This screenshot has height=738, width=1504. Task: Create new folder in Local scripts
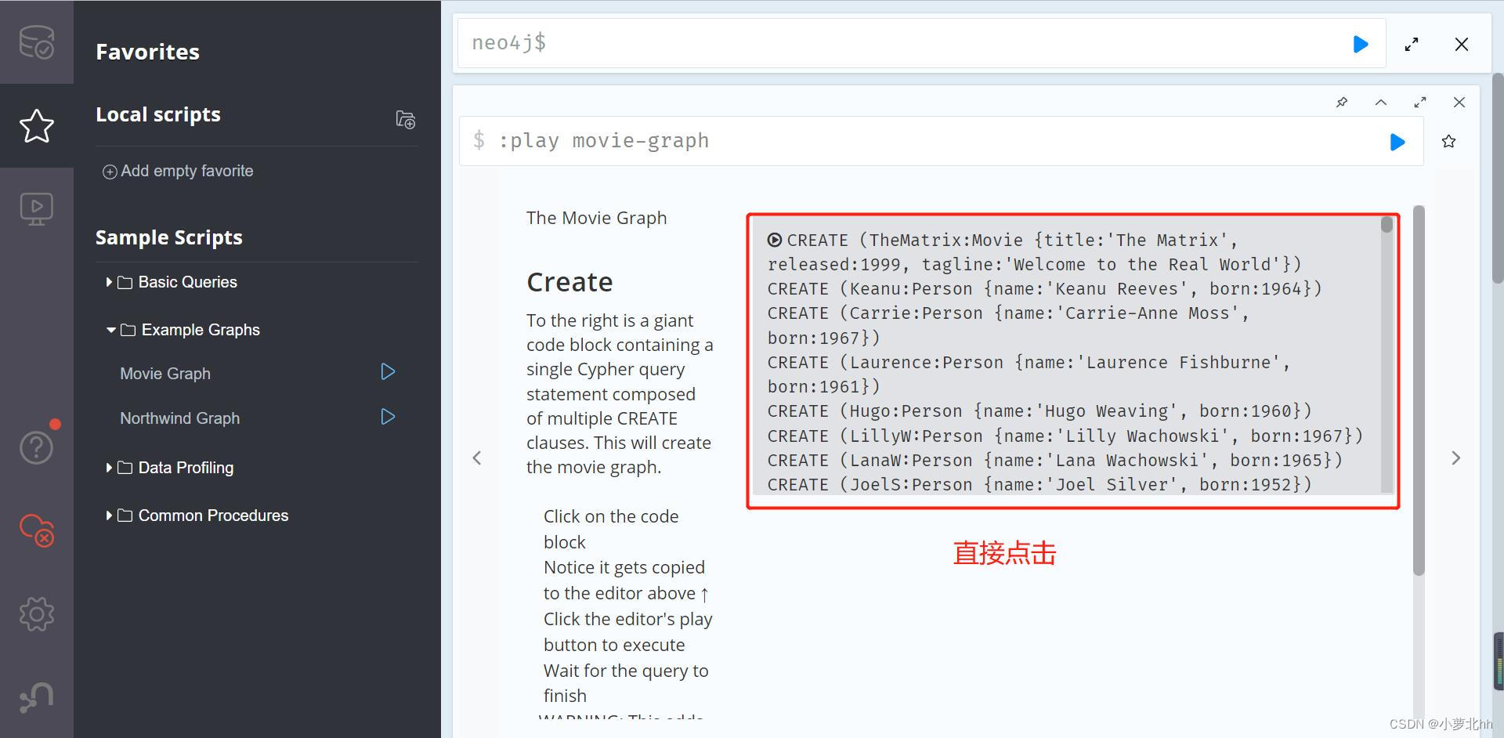tap(405, 119)
